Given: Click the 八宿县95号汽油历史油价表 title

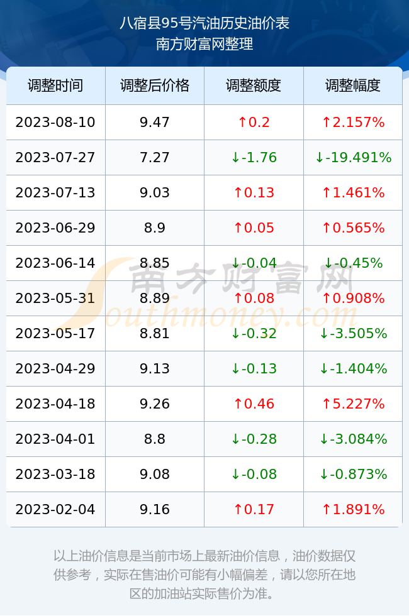Looking at the screenshot, I should pyautogui.click(x=204, y=23).
